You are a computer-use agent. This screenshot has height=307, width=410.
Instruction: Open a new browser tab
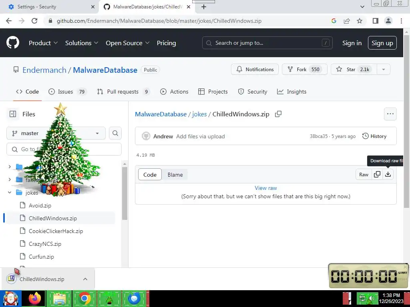[x=204, y=7]
